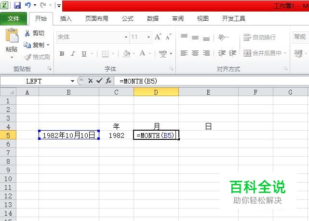Click the Select All corner button
309x221 pixels.
tap(8, 92)
